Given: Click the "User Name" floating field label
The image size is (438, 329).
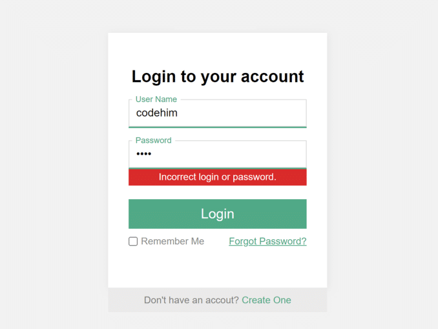Looking at the screenshot, I should click(x=156, y=100).
